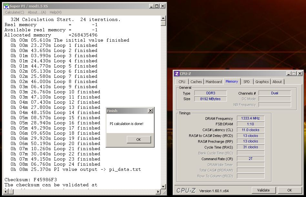Click Super PI vertical scrollbar down arrow
The height and width of the screenshot is (197, 306).
(163, 186)
